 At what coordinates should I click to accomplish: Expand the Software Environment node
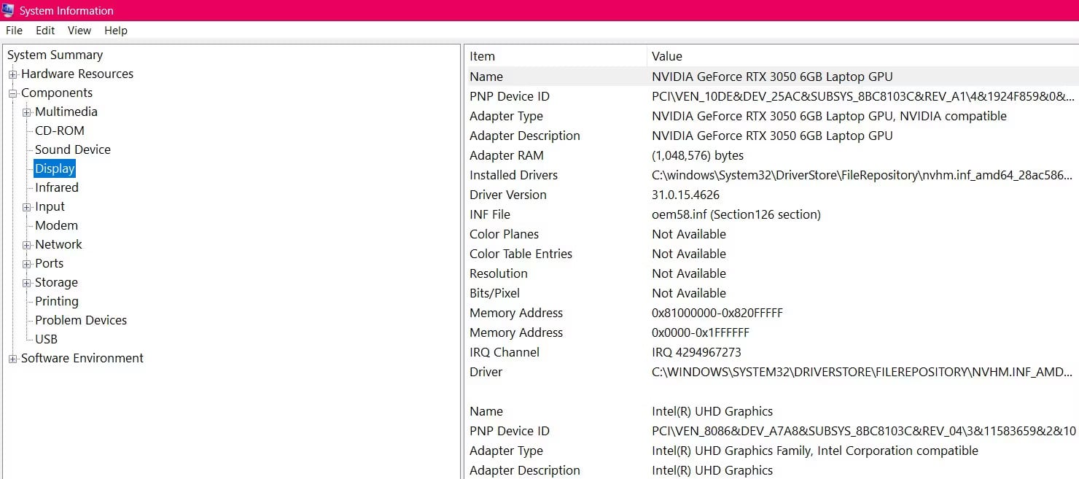13,359
